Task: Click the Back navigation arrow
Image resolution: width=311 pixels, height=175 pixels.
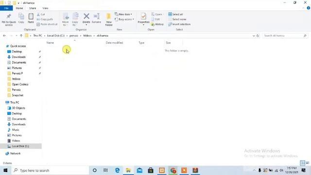Action: 4,35
